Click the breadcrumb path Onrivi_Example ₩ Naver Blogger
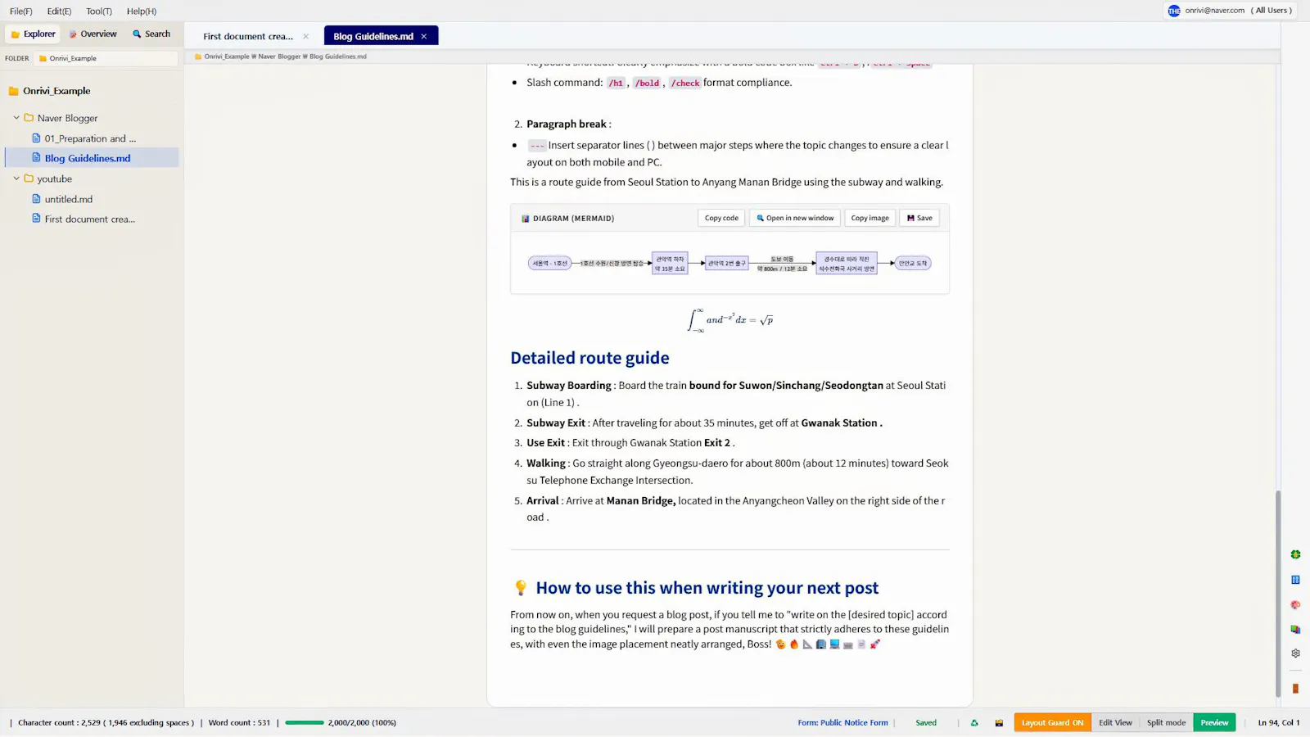Image resolution: width=1310 pixels, height=737 pixels. [x=252, y=57]
